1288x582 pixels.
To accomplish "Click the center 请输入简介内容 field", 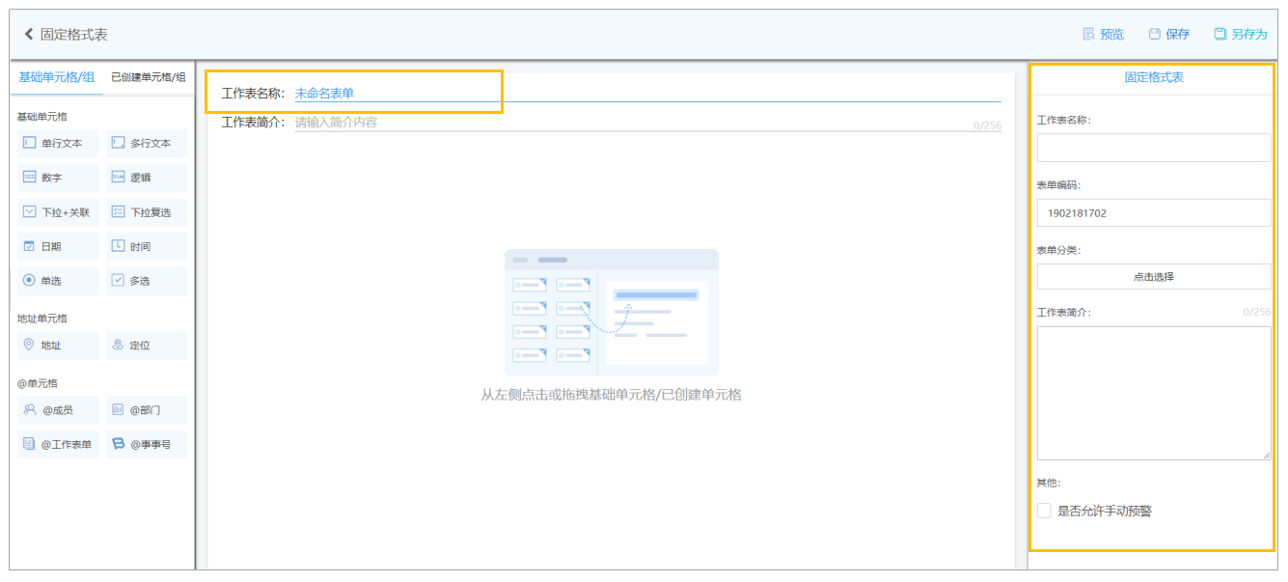I will tap(647, 123).
